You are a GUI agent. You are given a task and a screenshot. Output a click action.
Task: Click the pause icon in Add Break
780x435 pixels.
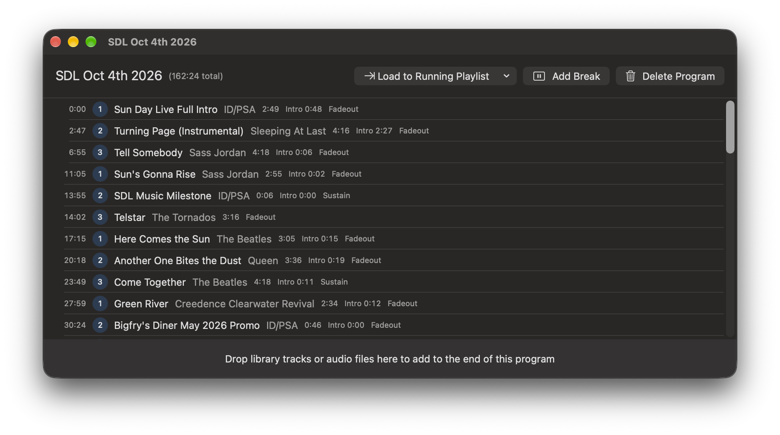click(x=539, y=76)
